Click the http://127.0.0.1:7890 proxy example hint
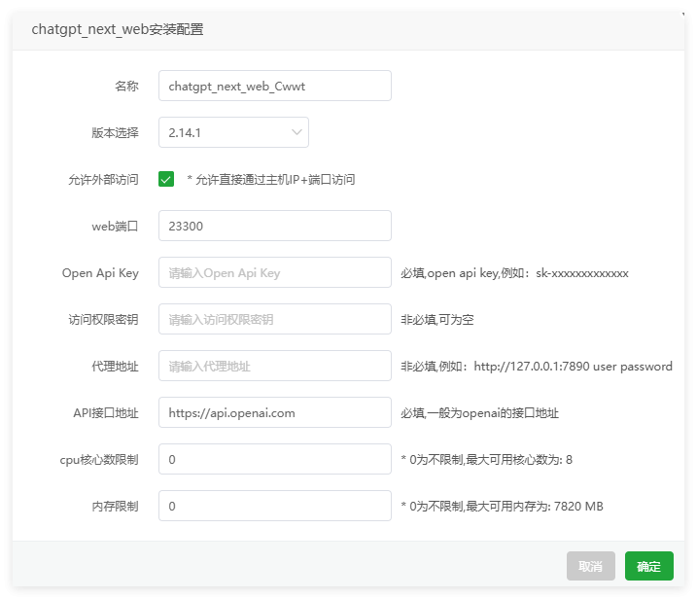This screenshot has height=599, width=697. (536, 367)
